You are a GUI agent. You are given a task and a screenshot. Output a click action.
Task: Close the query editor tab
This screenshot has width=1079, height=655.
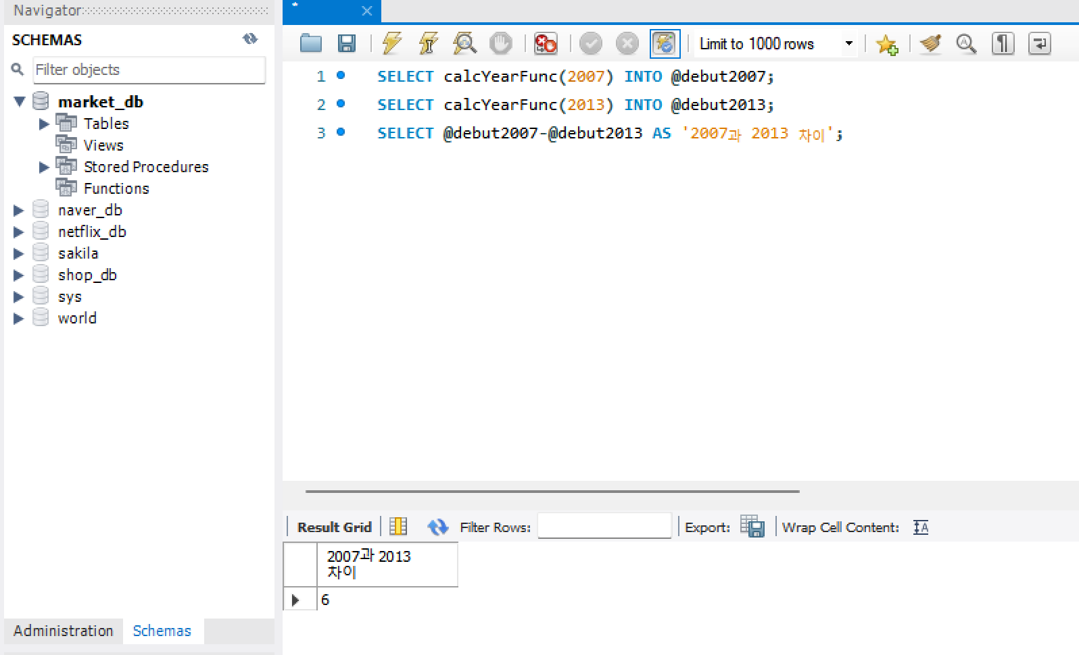[367, 11]
